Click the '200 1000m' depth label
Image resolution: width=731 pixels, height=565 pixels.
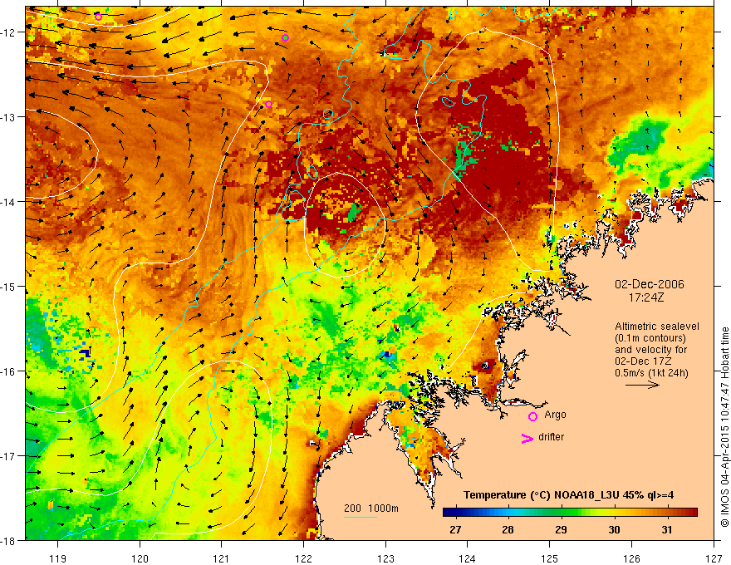(x=371, y=508)
